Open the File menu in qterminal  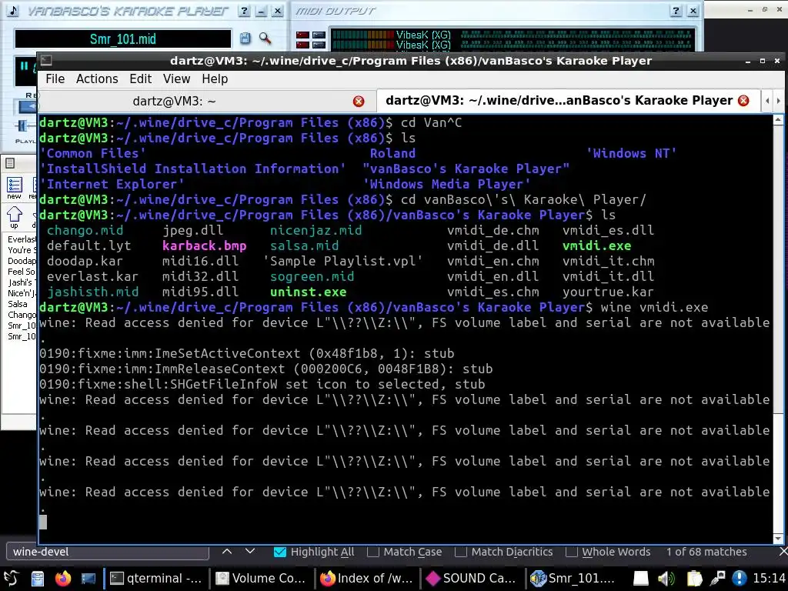click(55, 79)
